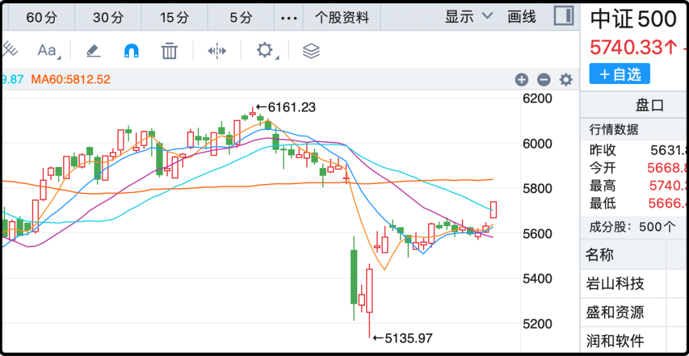Open the text annotation Aa tool

pos(48,51)
